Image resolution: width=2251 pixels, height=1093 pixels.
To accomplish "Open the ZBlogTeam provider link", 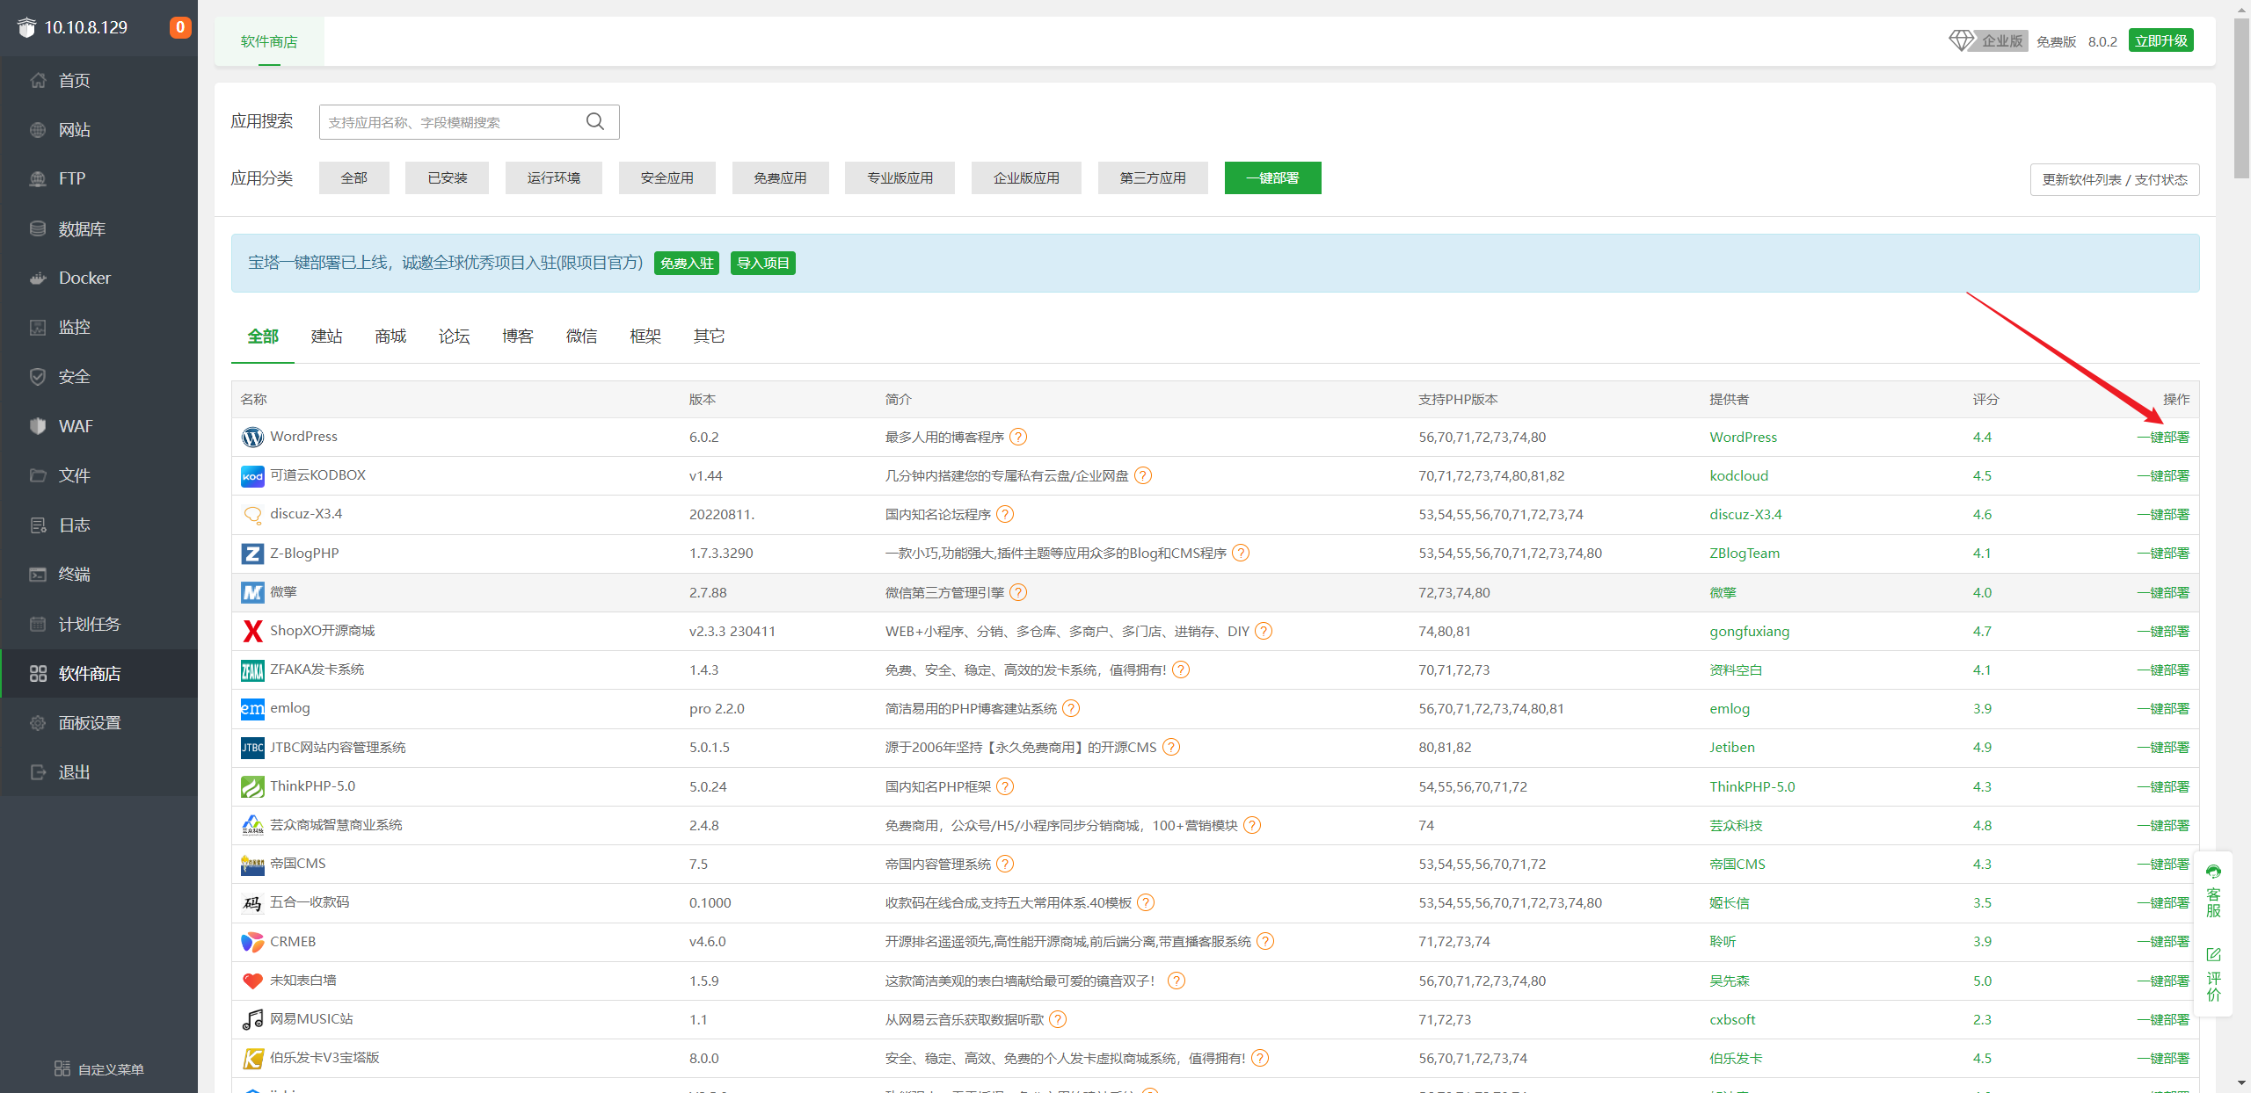I will (x=1745, y=554).
